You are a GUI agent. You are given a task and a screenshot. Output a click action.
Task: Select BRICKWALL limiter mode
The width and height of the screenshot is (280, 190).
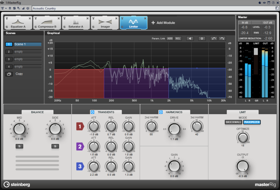(233, 122)
